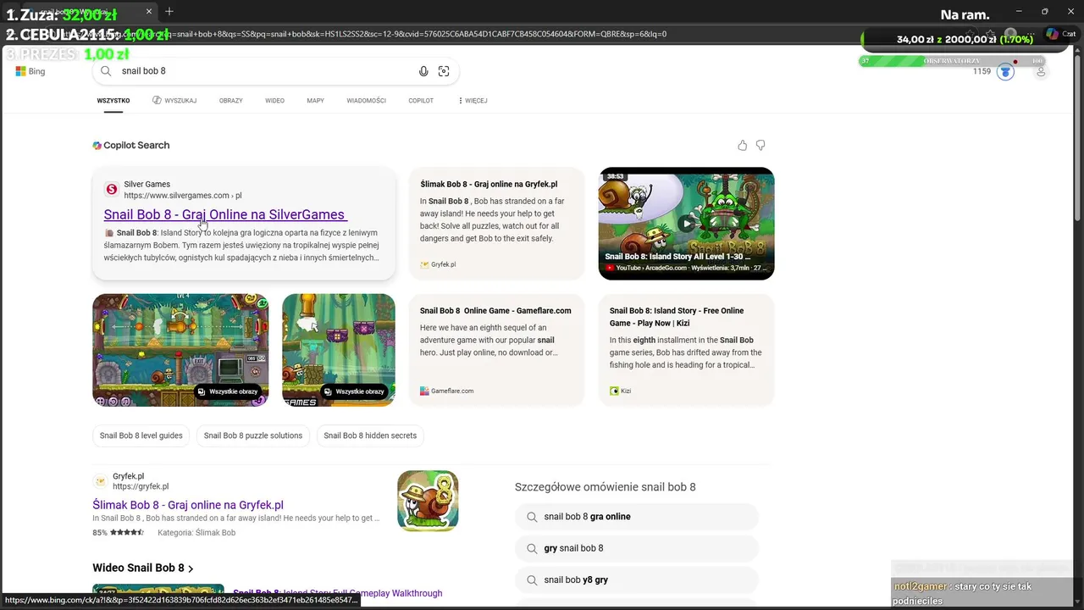
Task: Click Wszystkie obrazy on second game image
Action: coord(354,391)
